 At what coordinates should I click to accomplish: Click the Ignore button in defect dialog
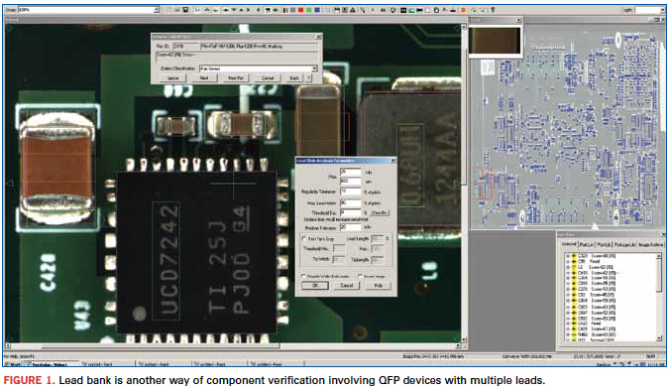pyautogui.click(x=173, y=78)
